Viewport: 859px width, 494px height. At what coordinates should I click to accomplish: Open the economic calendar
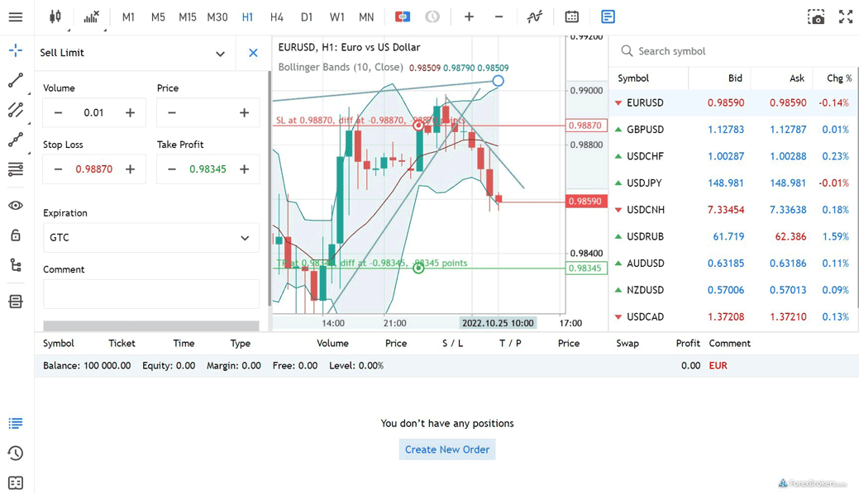571,17
